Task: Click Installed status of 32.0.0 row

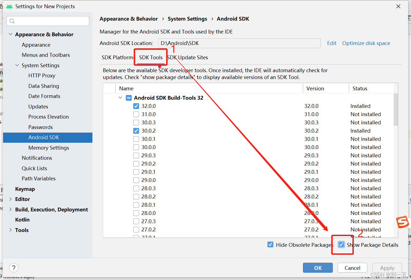Action: point(360,106)
